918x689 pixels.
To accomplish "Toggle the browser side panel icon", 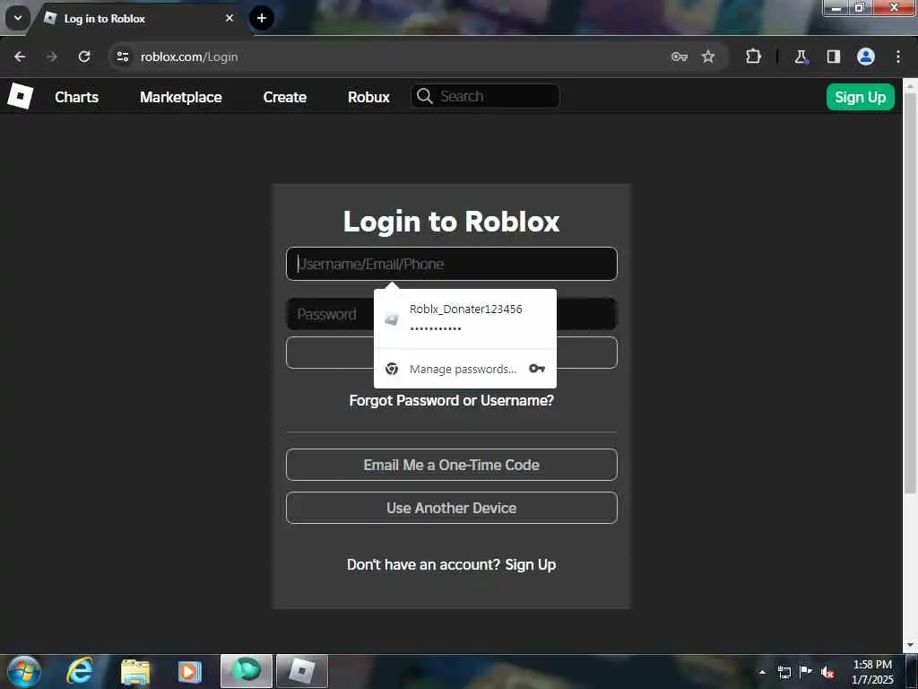I will pyautogui.click(x=833, y=57).
